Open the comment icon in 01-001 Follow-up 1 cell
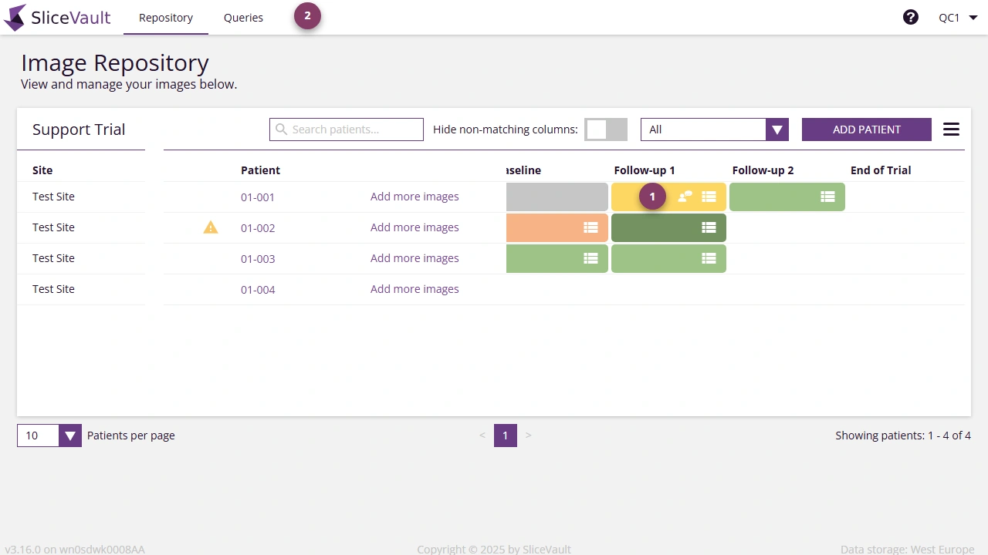Screen dimensions: 988x555 point(683,197)
